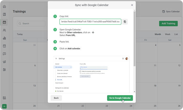Click Go to Google Calendar button

point(120,98)
